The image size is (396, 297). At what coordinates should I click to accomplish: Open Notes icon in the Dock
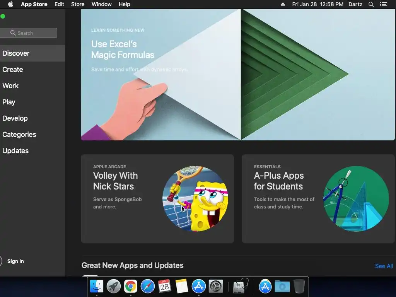click(x=182, y=287)
